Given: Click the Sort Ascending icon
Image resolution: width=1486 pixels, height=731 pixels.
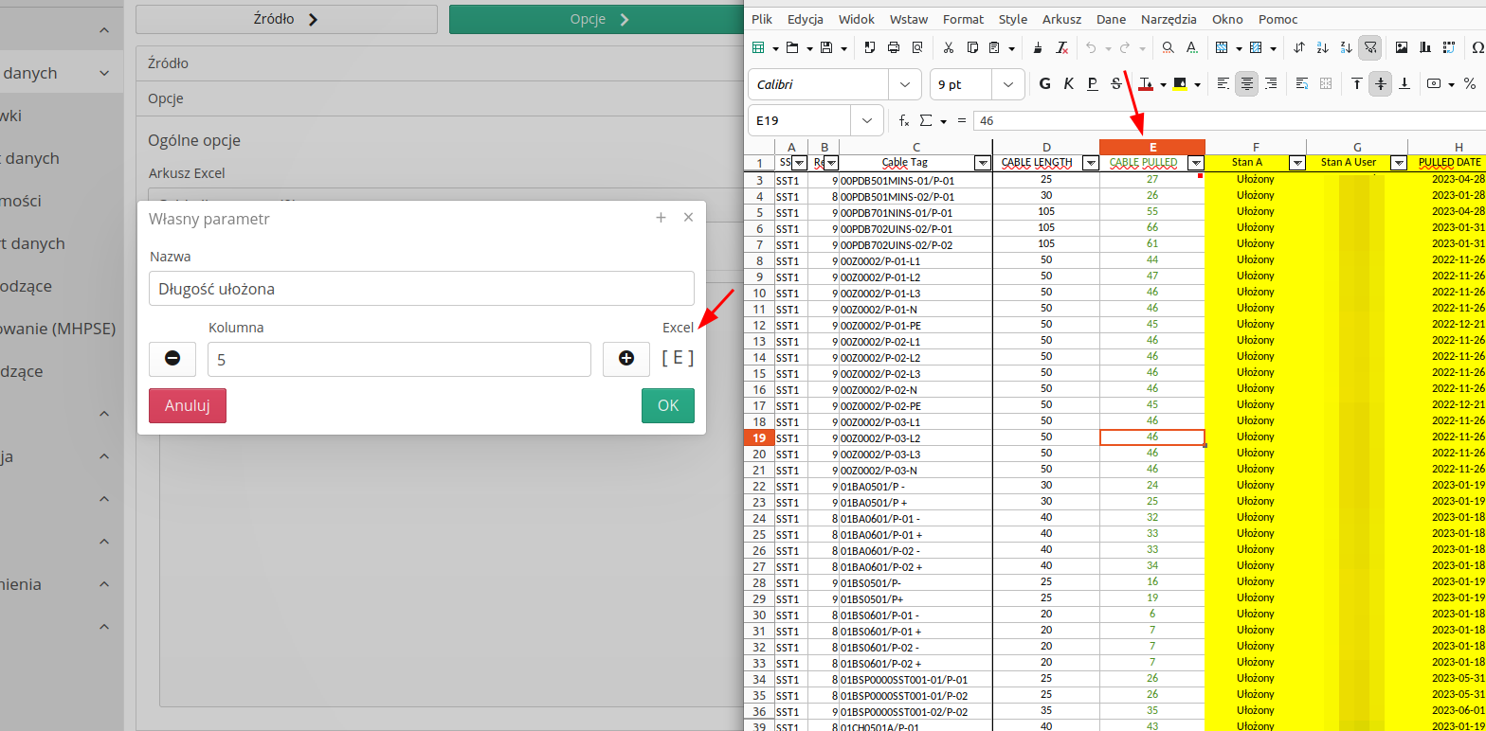Looking at the screenshot, I should pyautogui.click(x=1323, y=47).
